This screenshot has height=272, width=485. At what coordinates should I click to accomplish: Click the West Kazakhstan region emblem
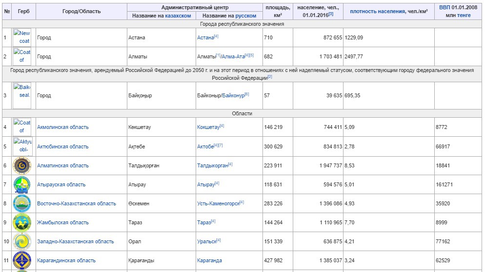tap(22, 241)
